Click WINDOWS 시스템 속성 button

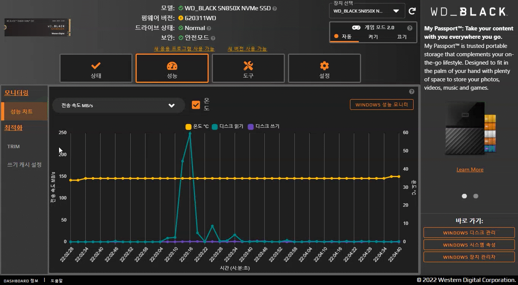coord(469,245)
